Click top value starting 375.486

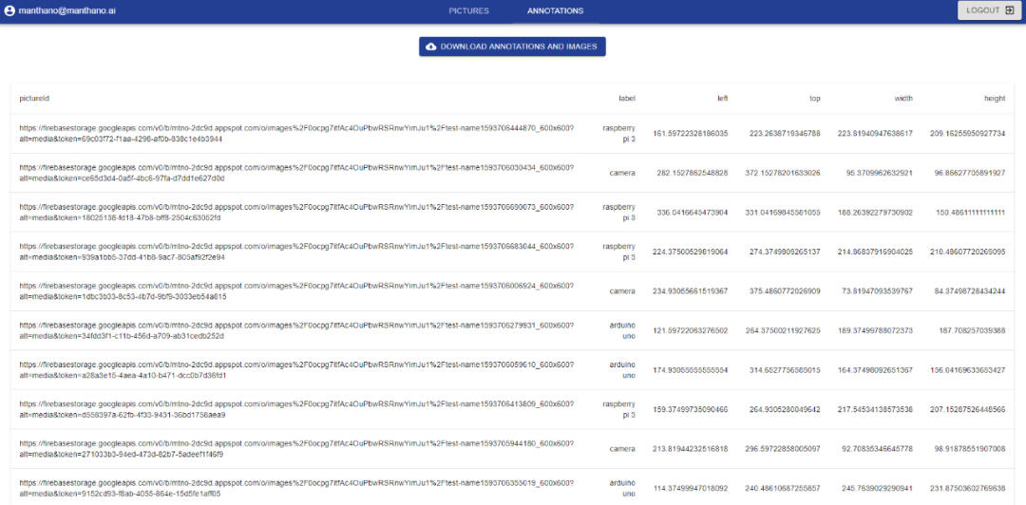coord(786,291)
